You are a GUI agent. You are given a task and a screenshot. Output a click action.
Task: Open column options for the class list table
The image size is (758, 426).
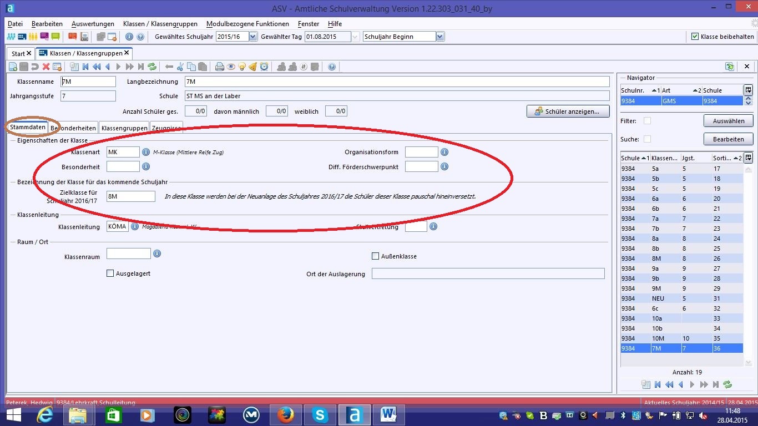coord(748,158)
